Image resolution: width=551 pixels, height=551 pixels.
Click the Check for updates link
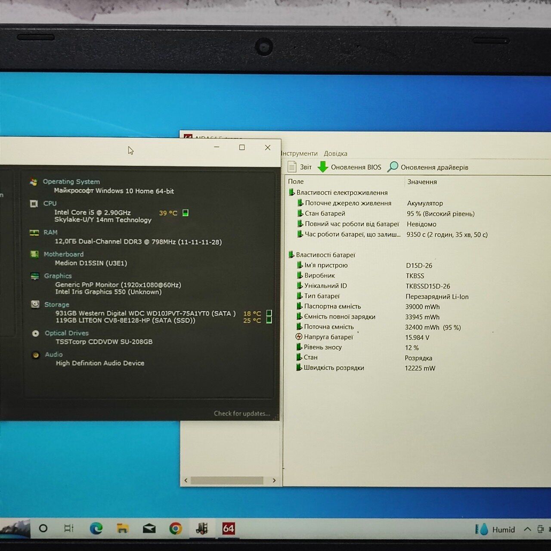[x=242, y=413]
